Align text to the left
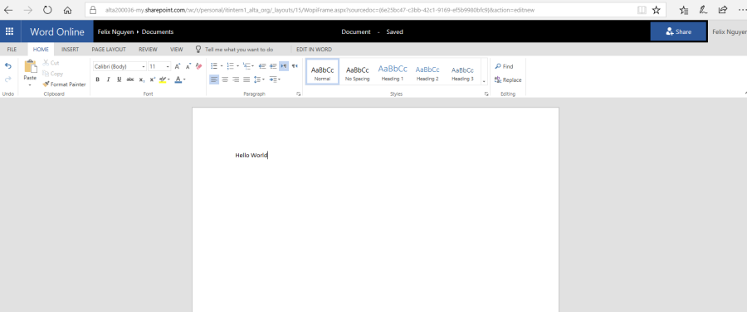 pyautogui.click(x=214, y=79)
